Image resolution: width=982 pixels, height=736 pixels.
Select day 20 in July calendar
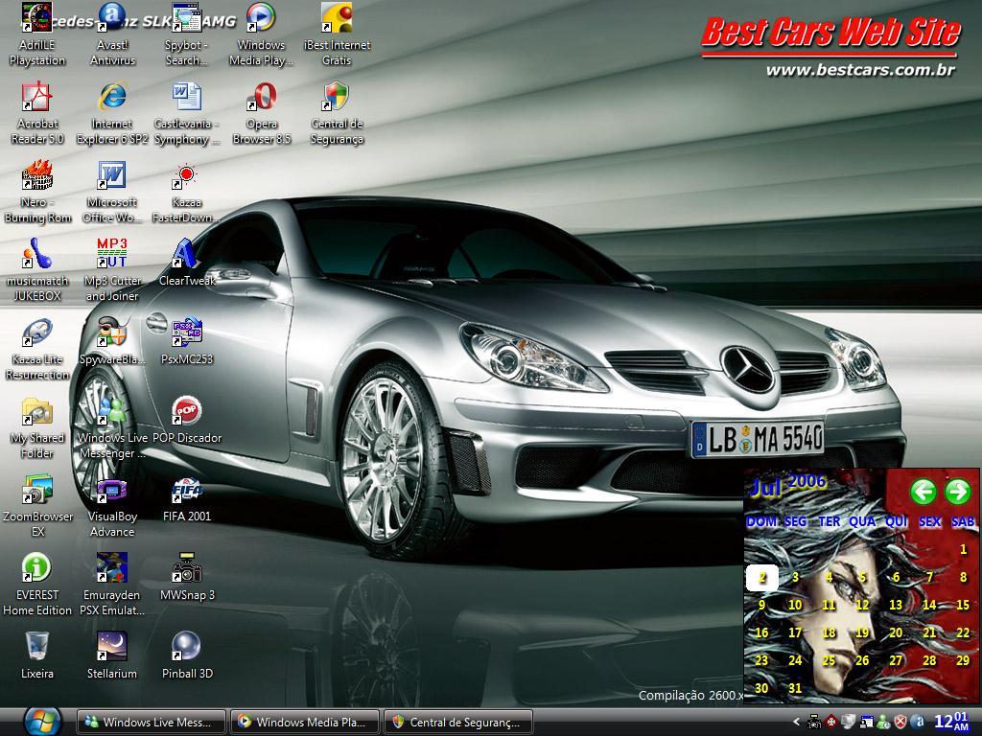[x=897, y=632]
